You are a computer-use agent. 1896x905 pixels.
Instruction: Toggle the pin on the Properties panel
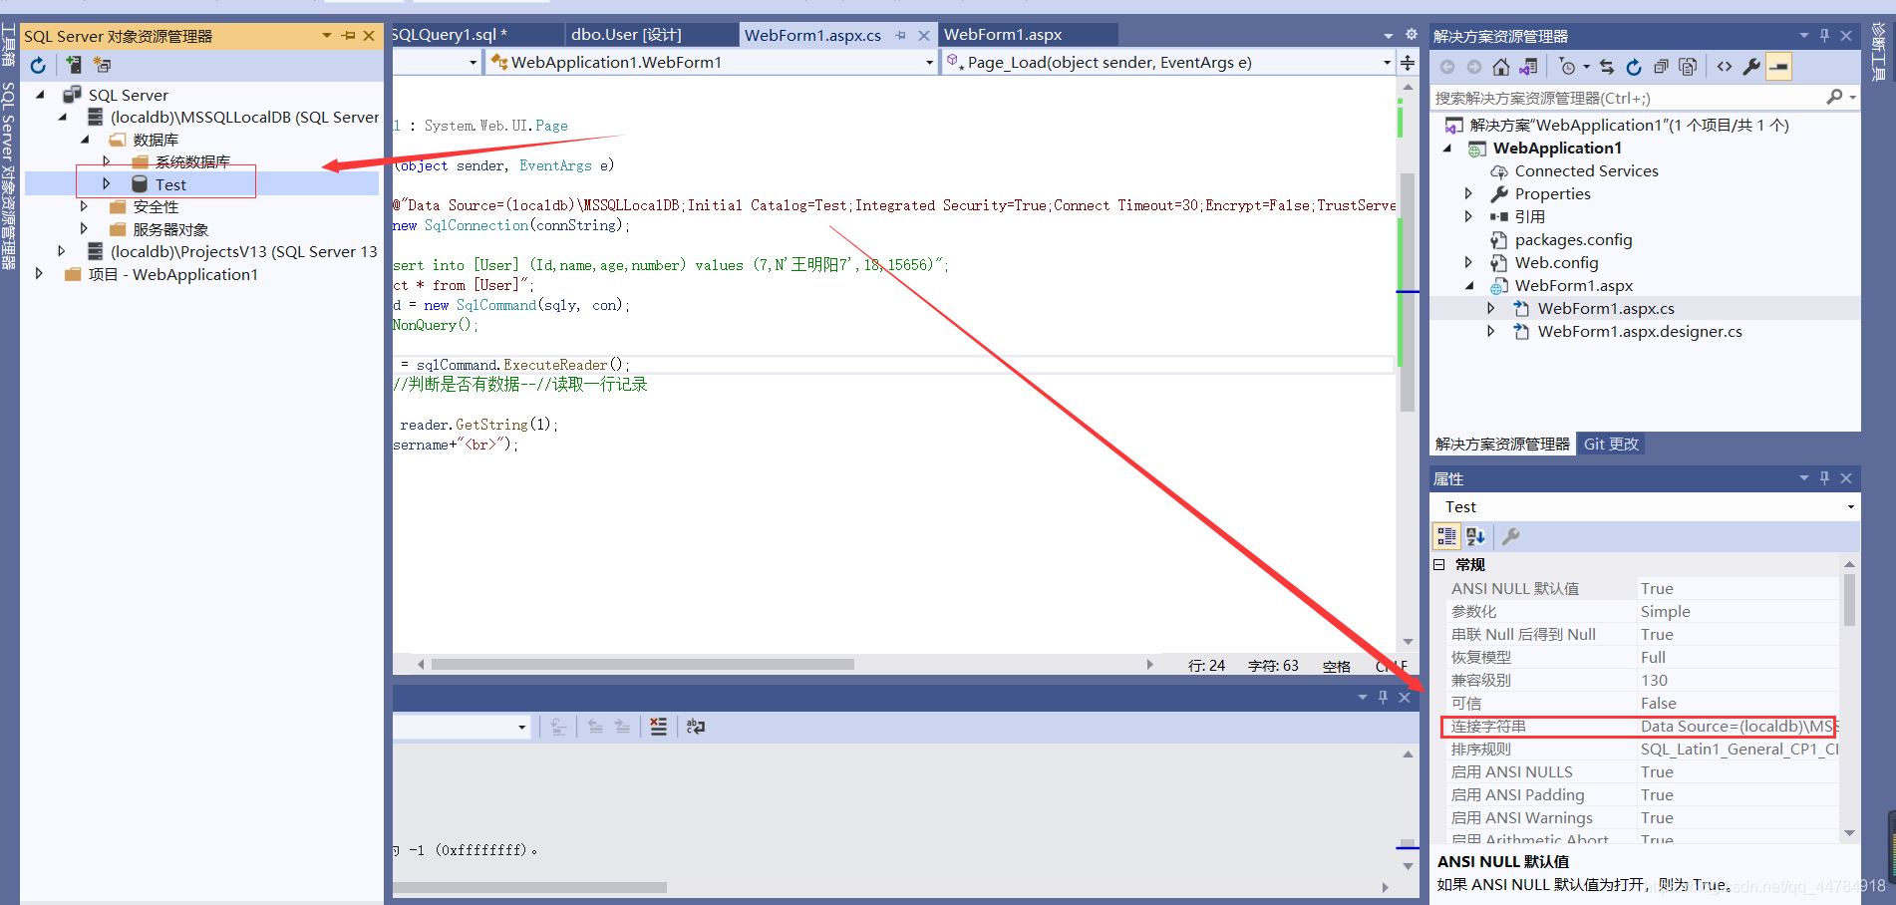click(x=1824, y=478)
